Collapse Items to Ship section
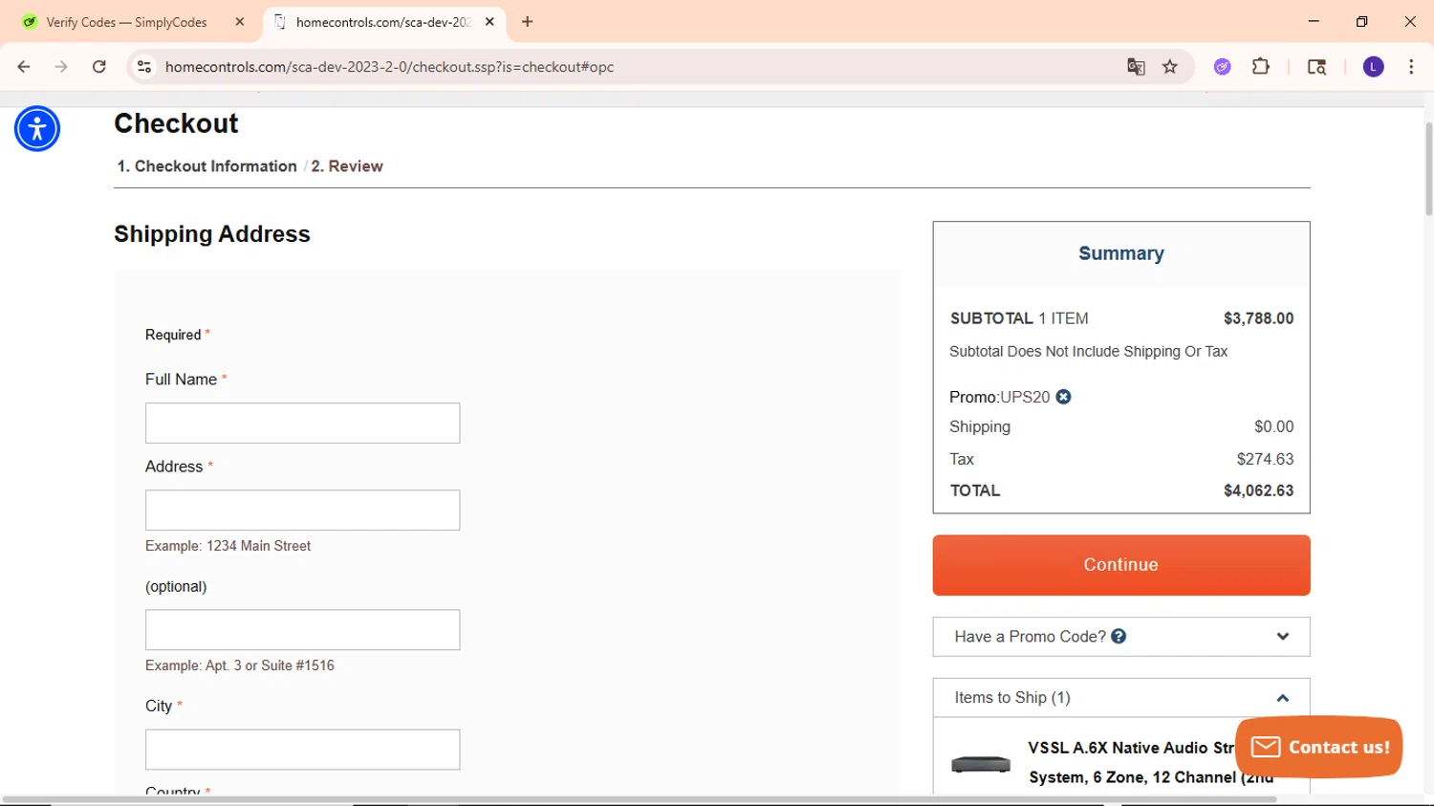Viewport: 1434px width, 806px height. 1121,698
